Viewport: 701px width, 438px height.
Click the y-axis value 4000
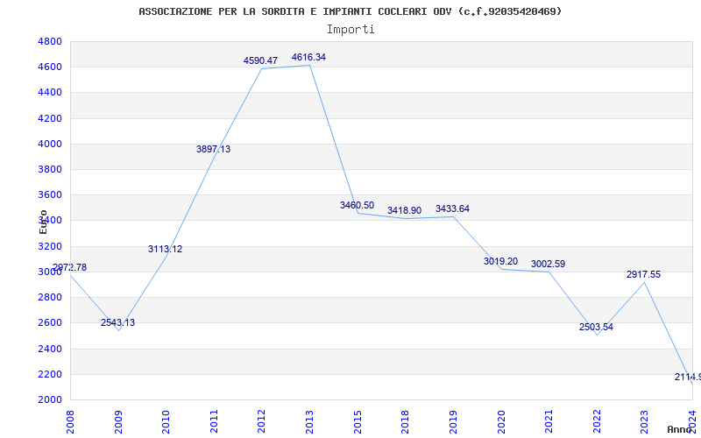pos(50,144)
